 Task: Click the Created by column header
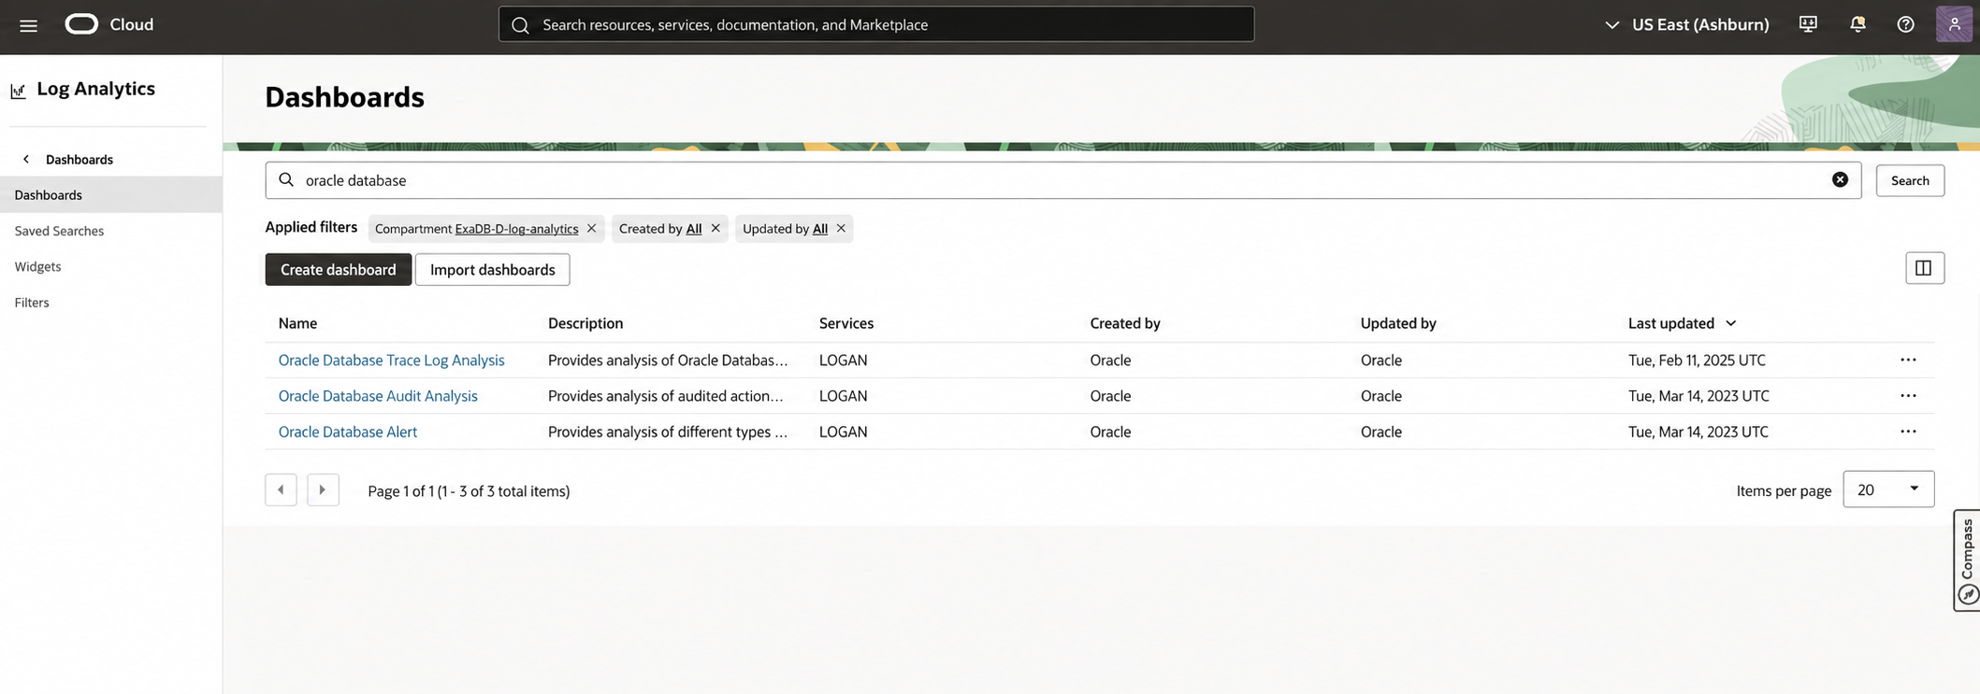pyautogui.click(x=1124, y=323)
